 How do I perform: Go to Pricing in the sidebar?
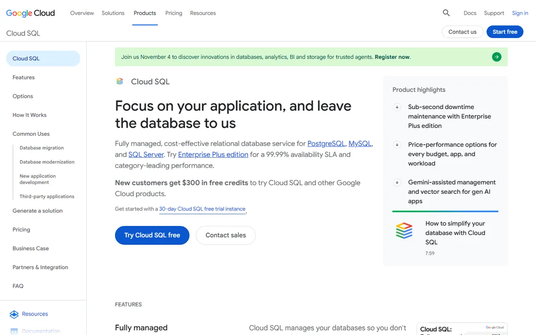[21, 230]
